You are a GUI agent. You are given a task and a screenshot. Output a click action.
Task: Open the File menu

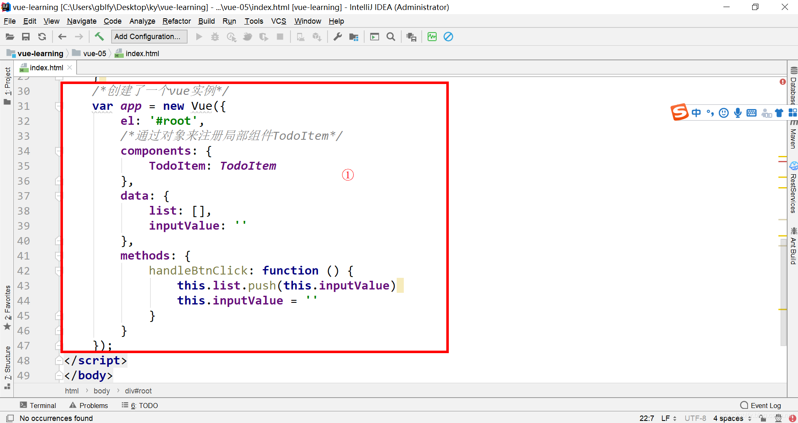[x=10, y=21]
